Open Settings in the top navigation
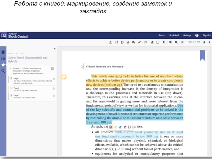 [187, 35]
